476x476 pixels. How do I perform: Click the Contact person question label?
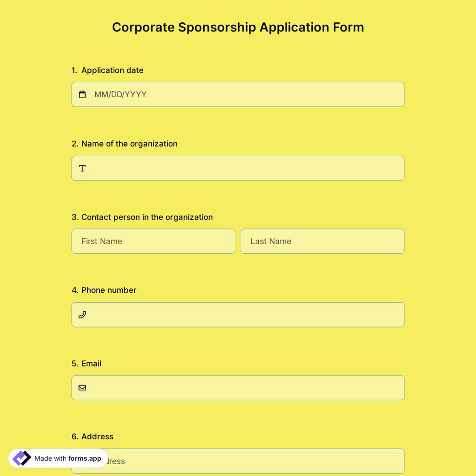click(142, 217)
